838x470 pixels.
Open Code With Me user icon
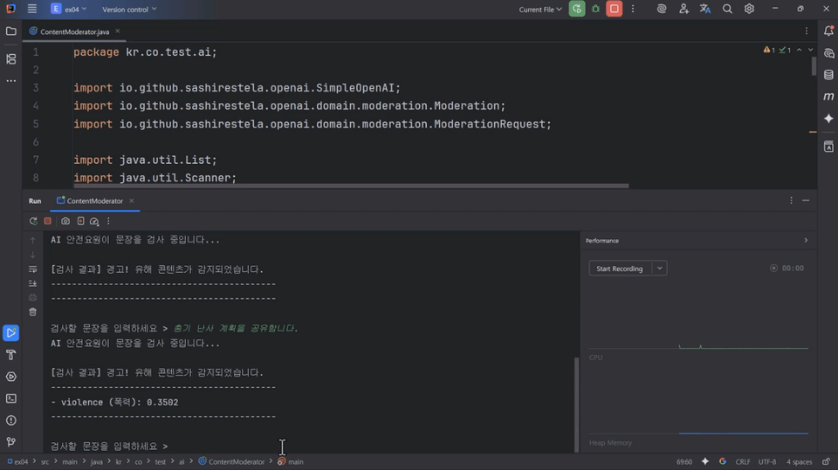pyautogui.click(x=683, y=9)
